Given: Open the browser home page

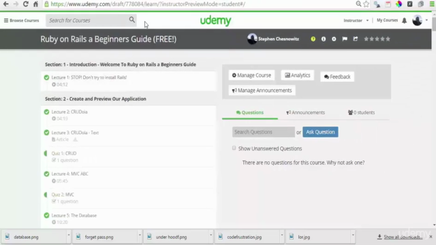Looking at the screenshot, I should [x=35, y=4].
